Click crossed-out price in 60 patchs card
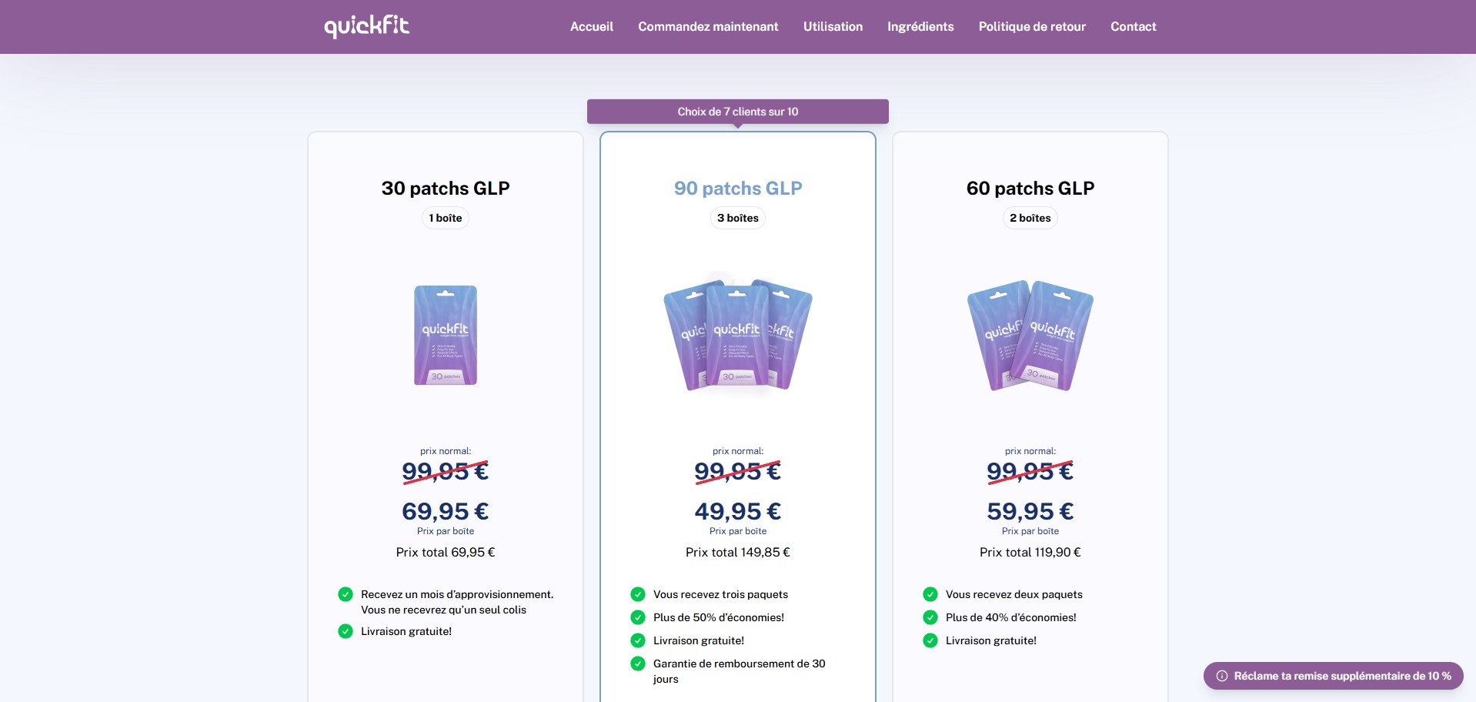 (1030, 471)
